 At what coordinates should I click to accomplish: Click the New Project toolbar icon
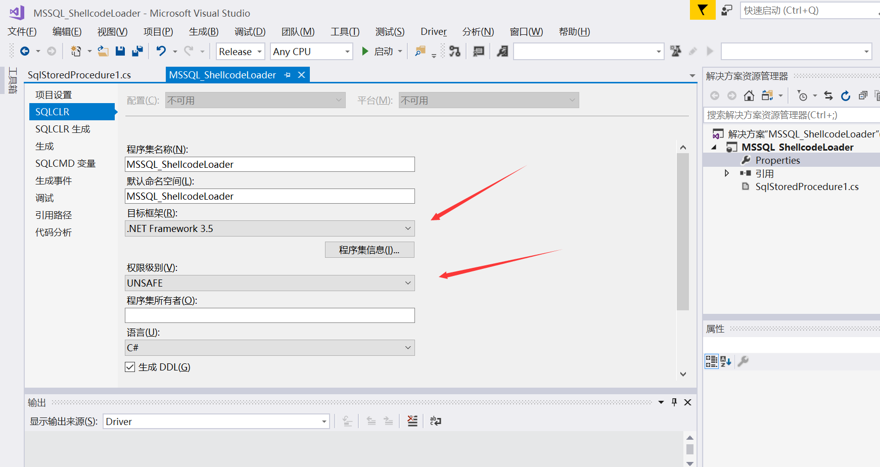76,51
